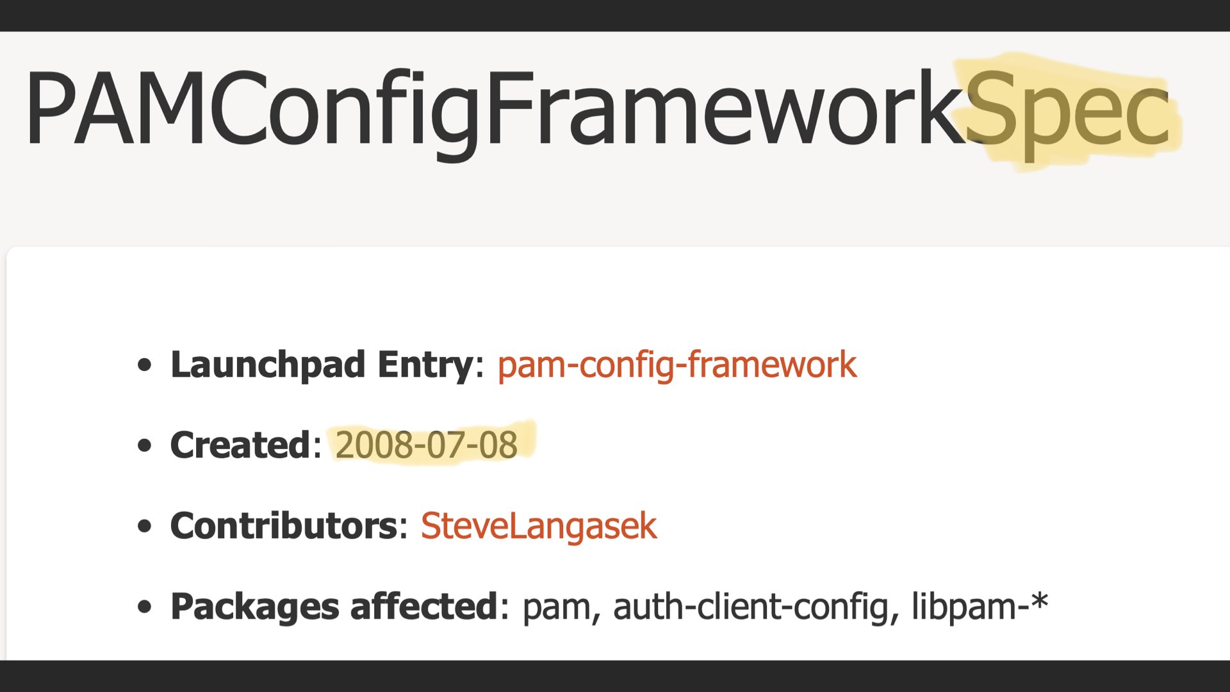Click the bold Packages affected label
Image resolution: width=1230 pixels, height=692 pixels.
334,607
